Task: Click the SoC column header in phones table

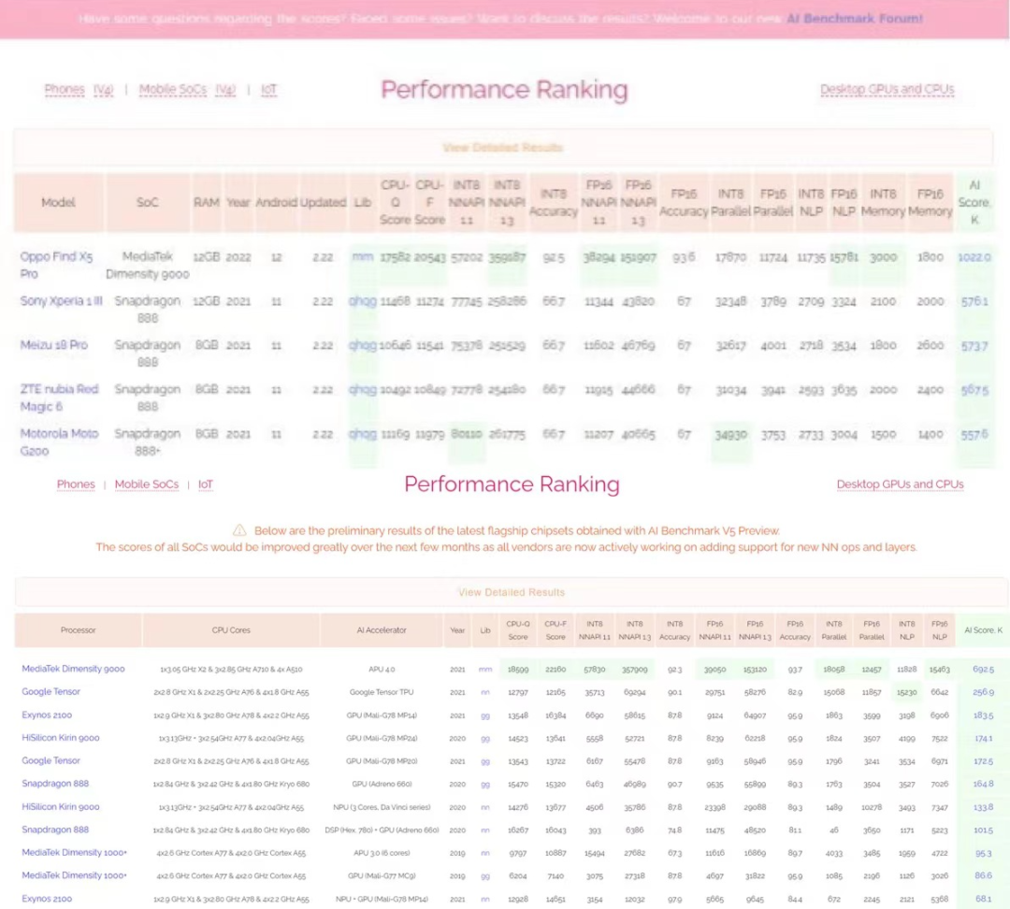Action: coord(147,202)
